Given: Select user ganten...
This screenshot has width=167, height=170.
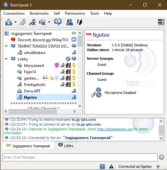Looking at the screenshot, I should [31, 78].
